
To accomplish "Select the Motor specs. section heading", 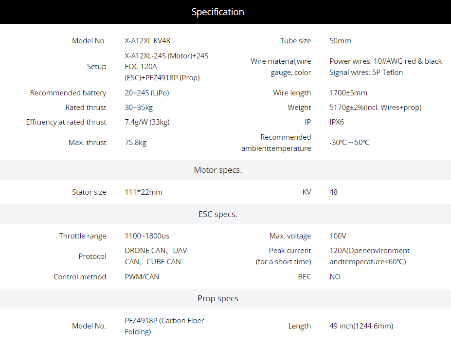I will 218,170.
